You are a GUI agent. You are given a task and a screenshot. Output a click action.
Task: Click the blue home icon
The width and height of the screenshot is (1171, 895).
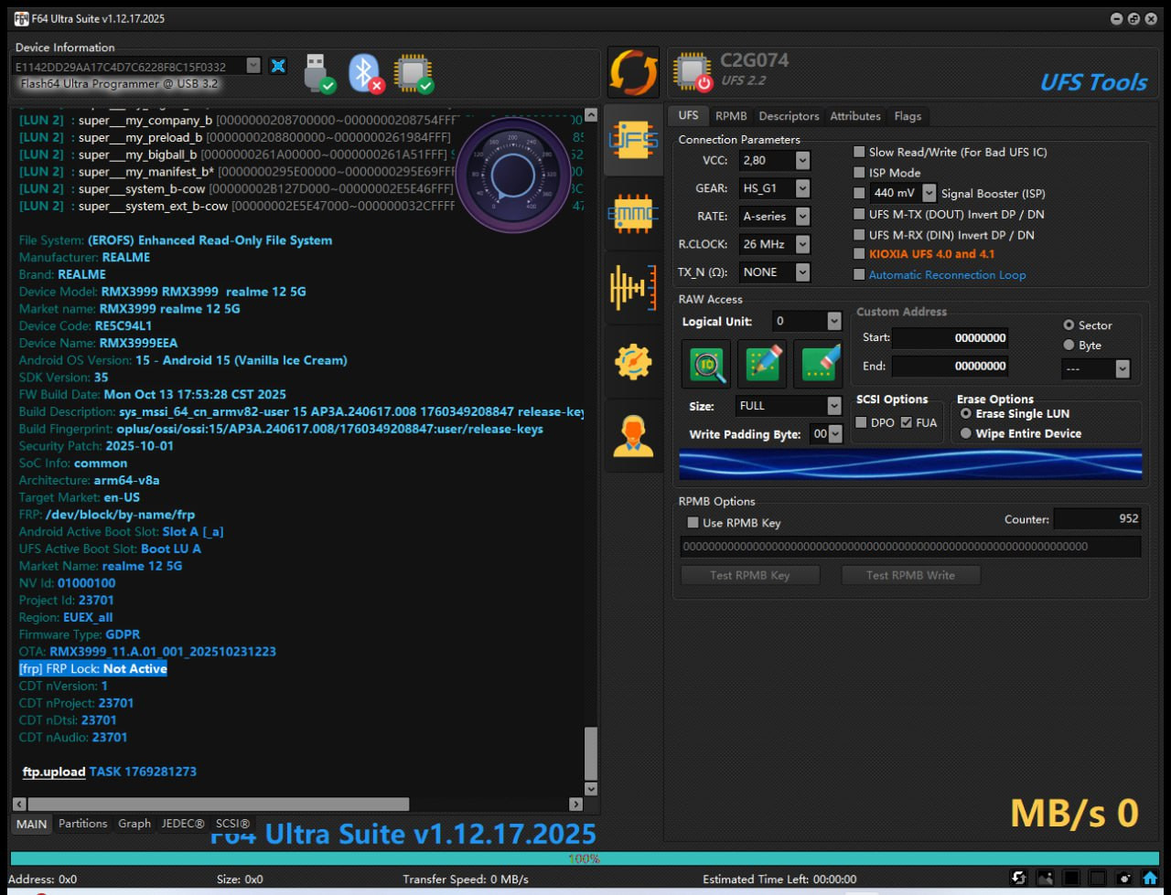coord(1150,878)
